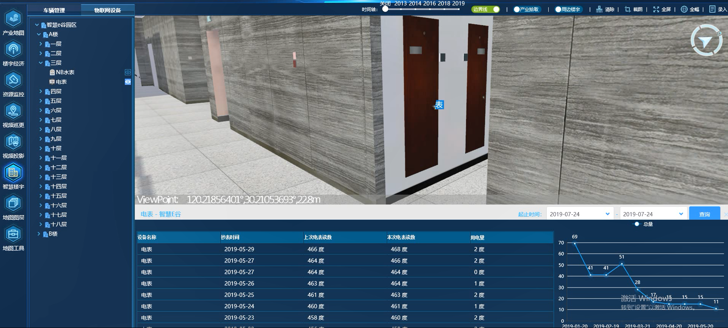Hide the 电表 layer via eye icon

pos(128,82)
